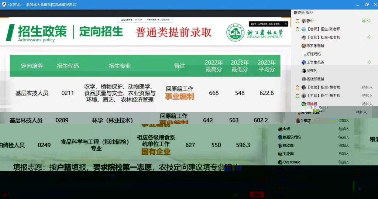
Task: Click the average score 596.3
Action: pyautogui.click(x=243, y=145)
